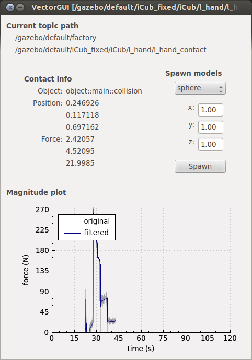Click the z coordinate input field

point(210,144)
